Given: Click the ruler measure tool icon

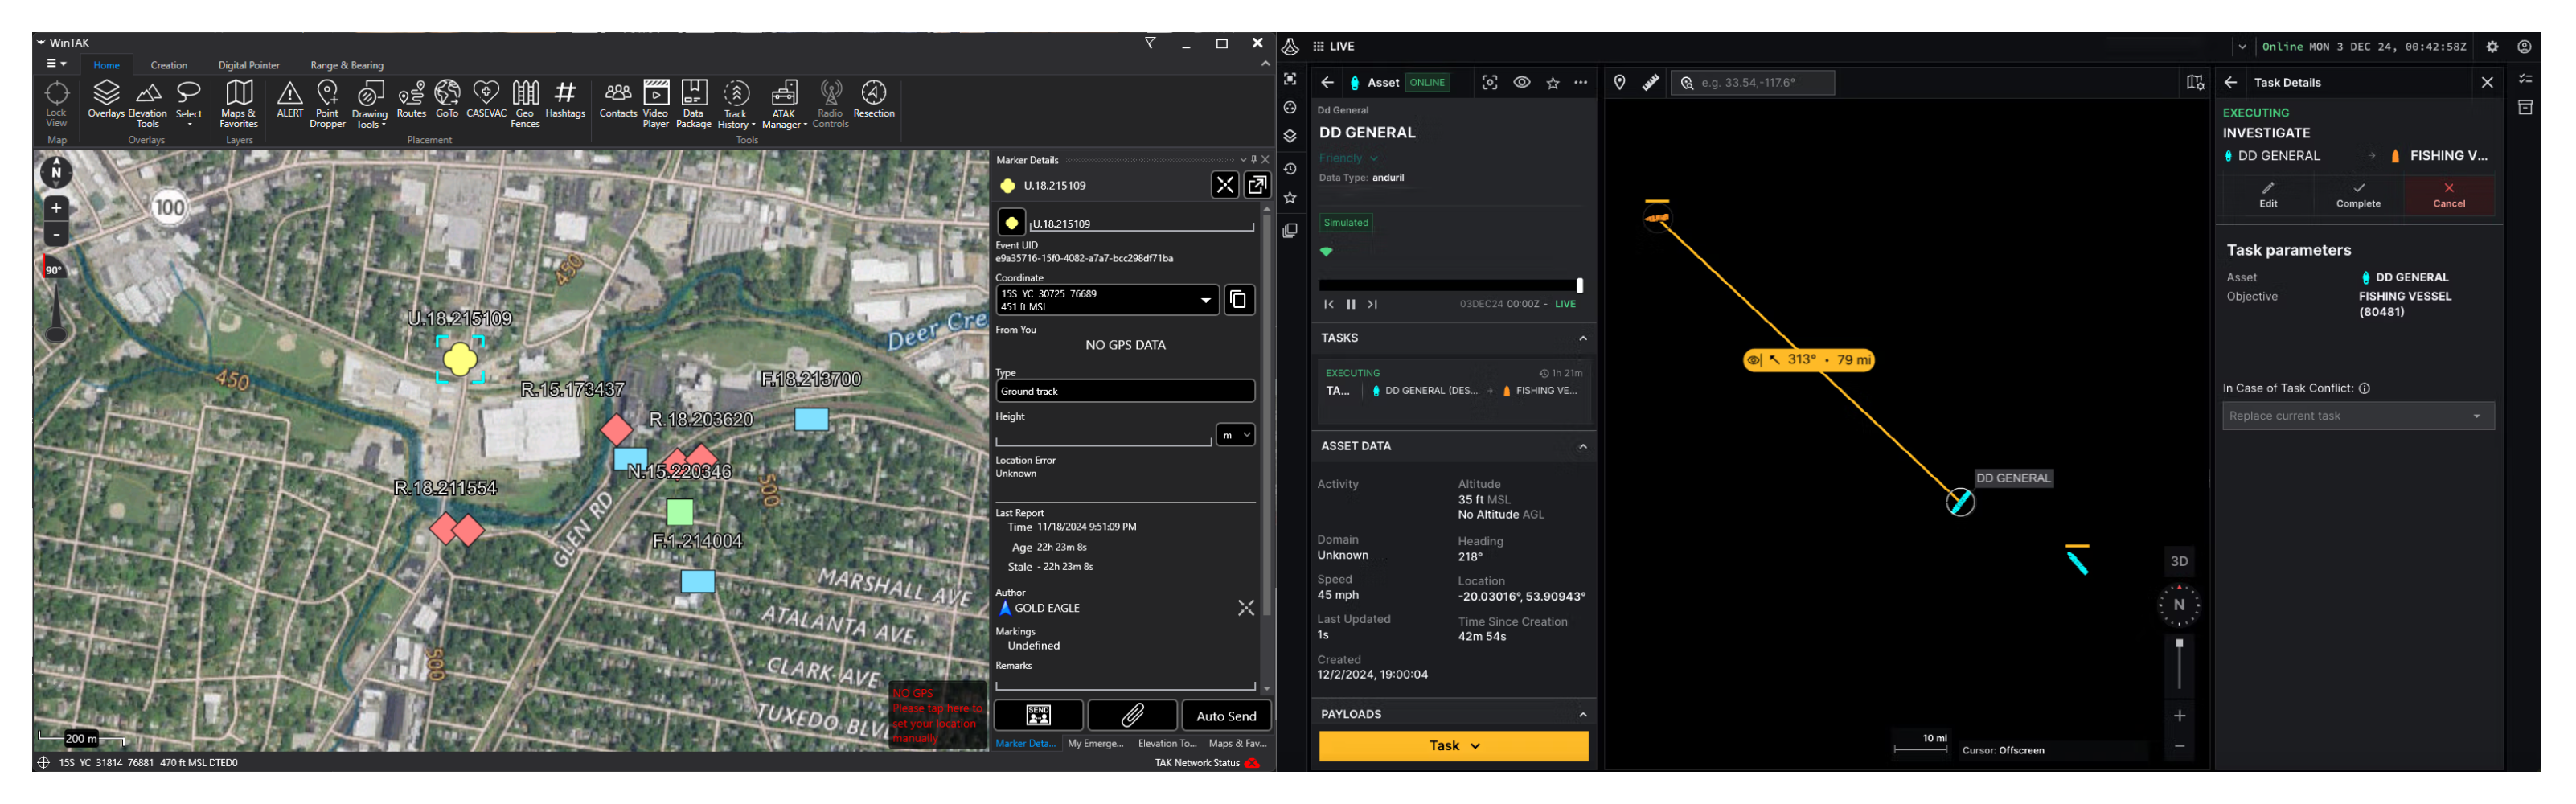Looking at the screenshot, I should 1650,83.
